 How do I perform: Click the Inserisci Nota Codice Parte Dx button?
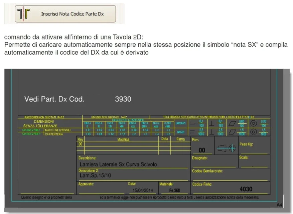click(x=65, y=14)
